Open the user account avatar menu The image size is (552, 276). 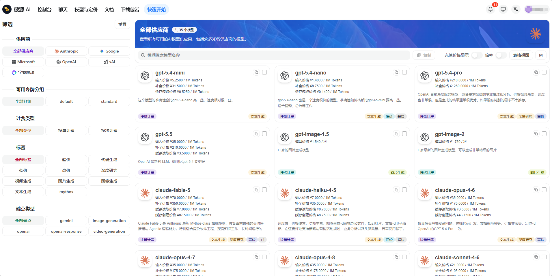[x=537, y=9]
